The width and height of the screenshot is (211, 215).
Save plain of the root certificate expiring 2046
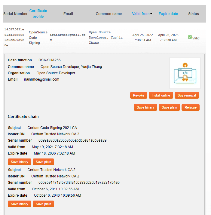click(x=43, y=204)
